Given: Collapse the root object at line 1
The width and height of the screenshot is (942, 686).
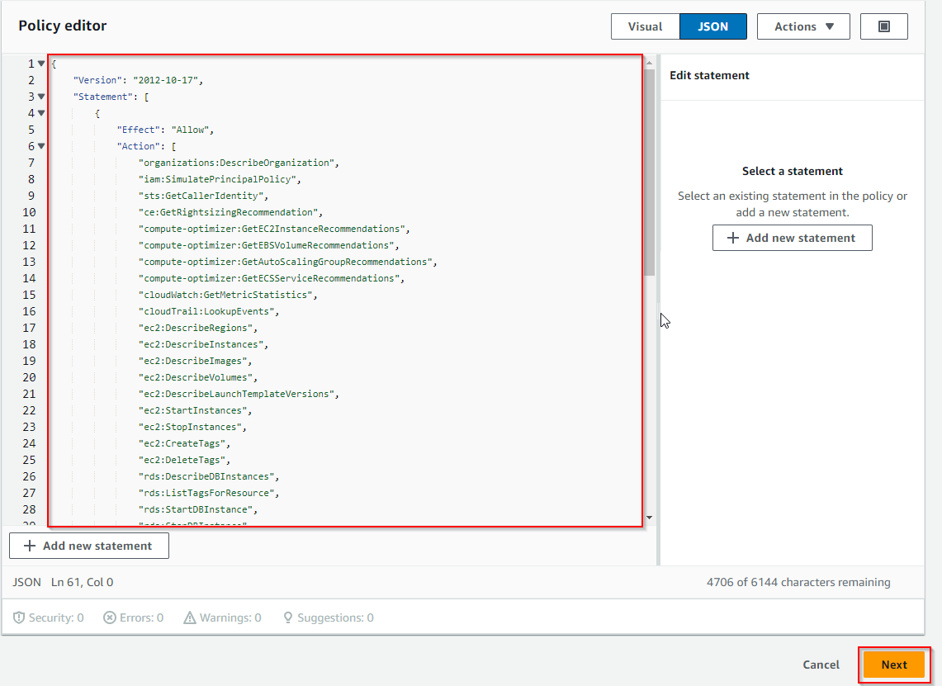Looking at the screenshot, I should point(41,64).
